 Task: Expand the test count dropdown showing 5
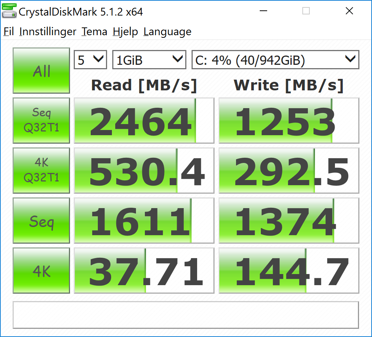90,60
